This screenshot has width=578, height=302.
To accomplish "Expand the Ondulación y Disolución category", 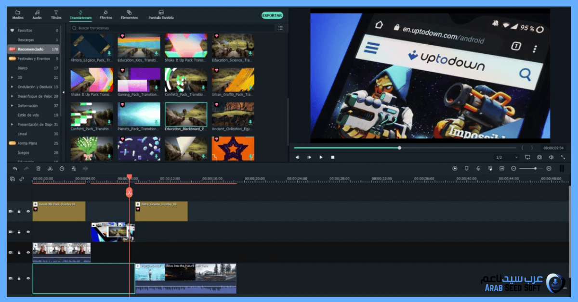I will (x=12, y=87).
